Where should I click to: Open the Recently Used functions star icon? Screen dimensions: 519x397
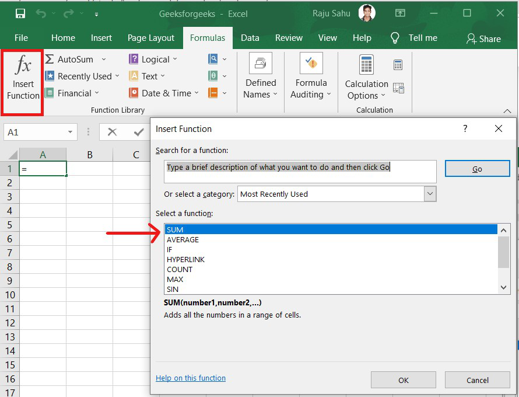50,76
